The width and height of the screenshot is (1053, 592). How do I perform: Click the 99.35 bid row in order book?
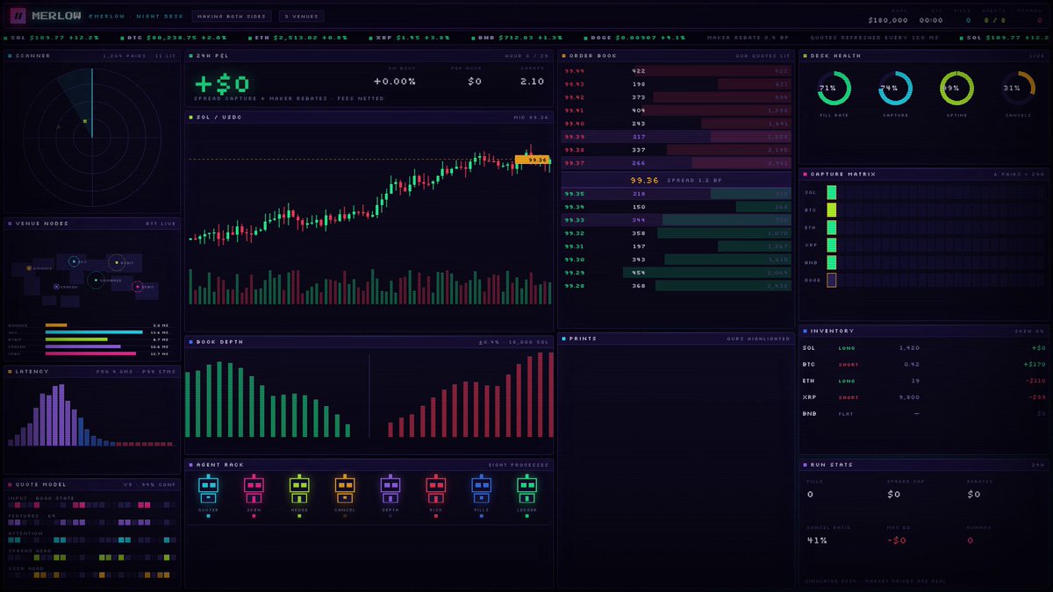[x=677, y=194]
